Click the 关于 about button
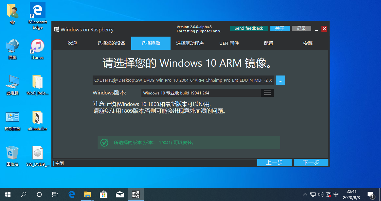 [280, 28]
